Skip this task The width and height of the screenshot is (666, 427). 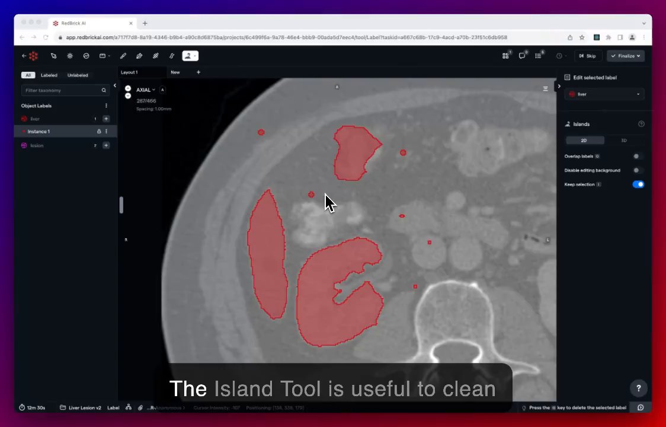click(587, 56)
